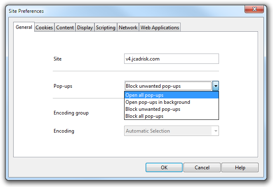Switch to the Content tab
Image resolution: width=273 pixels, height=187 pixels.
(65, 28)
